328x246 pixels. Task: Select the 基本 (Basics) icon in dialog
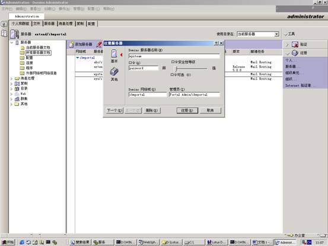pos(114,53)
